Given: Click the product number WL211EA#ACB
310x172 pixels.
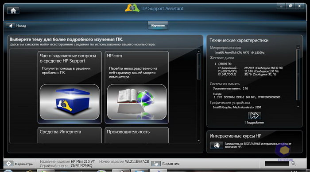Looking at the screenshot, I should tap(137, 161).
